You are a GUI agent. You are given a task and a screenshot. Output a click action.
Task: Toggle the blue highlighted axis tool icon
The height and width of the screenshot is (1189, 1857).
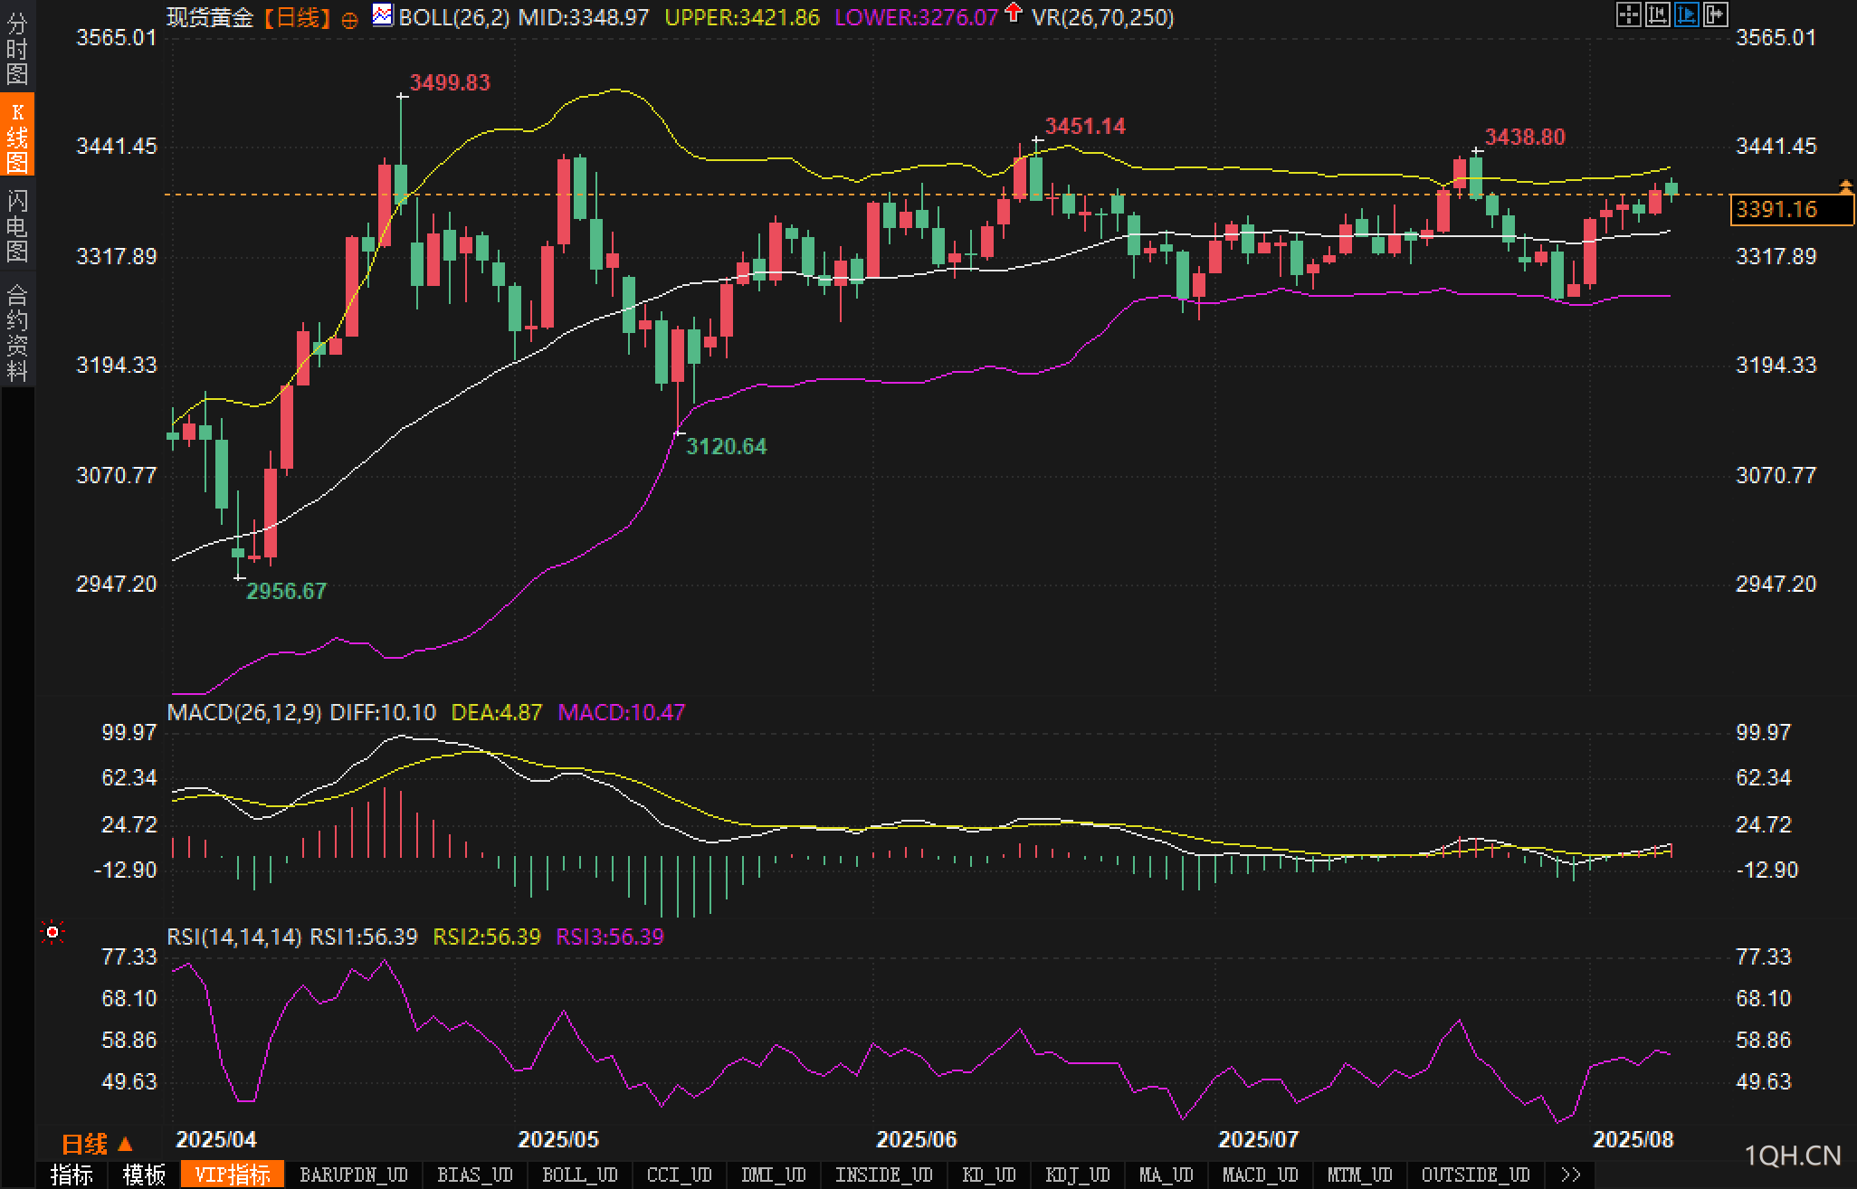[1686, 14]
